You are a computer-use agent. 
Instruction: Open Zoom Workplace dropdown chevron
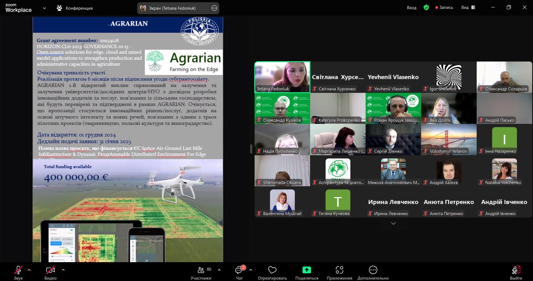[x=44, y=8]
